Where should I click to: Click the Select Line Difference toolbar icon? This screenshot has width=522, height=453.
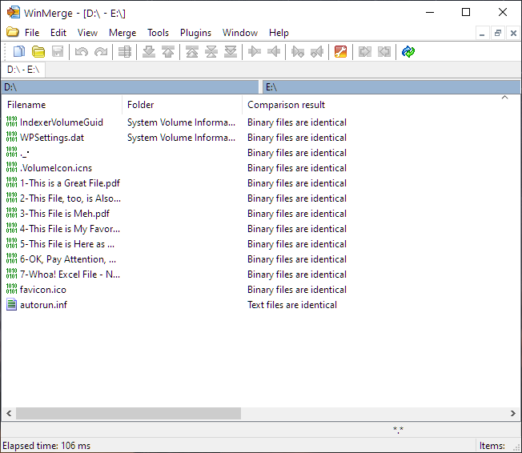pos(125,51)
